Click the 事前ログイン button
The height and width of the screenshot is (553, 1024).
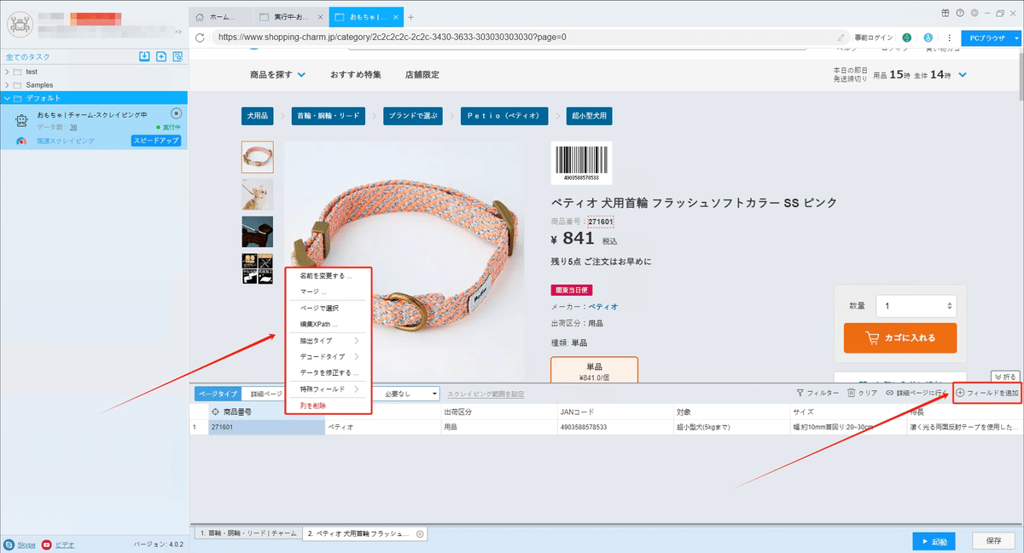[x=873, y=37]
